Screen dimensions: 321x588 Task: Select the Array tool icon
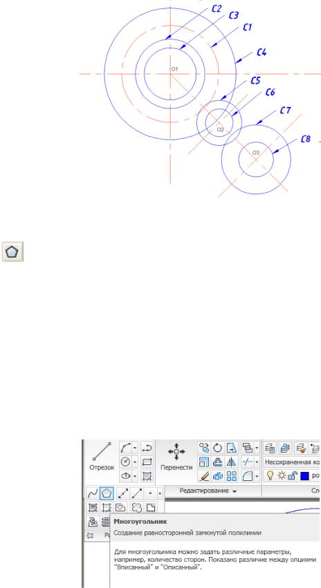(232, 476)
